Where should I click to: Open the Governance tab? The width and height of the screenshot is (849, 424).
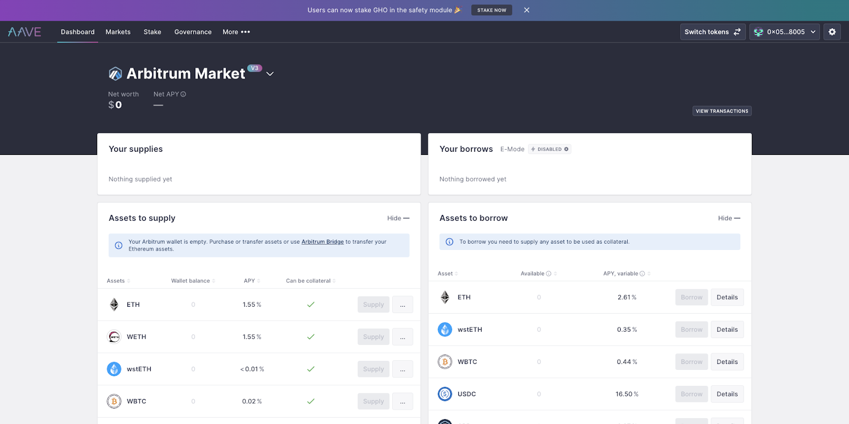pos(193,32)
